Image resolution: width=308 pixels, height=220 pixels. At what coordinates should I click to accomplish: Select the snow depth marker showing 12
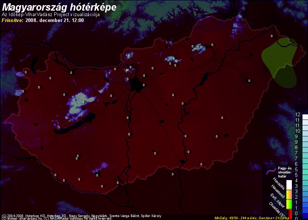[176, 61]
